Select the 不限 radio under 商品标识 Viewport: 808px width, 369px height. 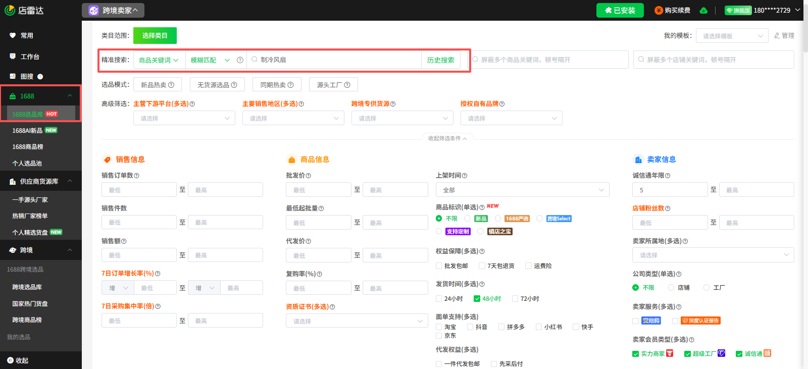pyautogui.click(x=439, y=218)
